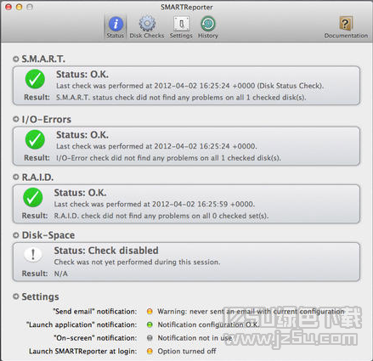Click 'Launch SMARTReporter at login:' label
The height and width of the screenshot is (361, 373).
[x=83, y=352]
